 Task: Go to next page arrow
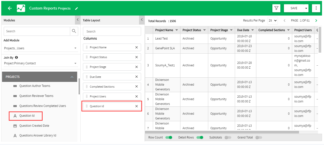point(316,21)
